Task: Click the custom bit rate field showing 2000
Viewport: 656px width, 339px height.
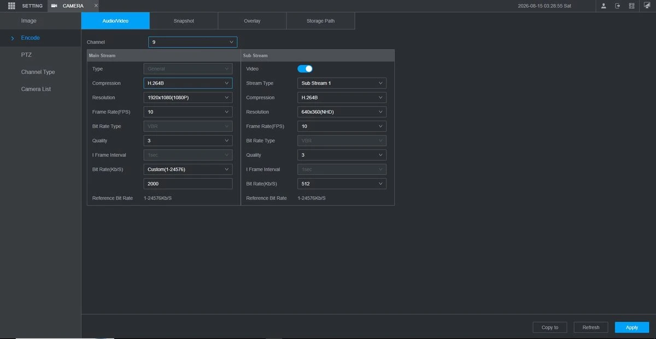Action: (188, 184)
